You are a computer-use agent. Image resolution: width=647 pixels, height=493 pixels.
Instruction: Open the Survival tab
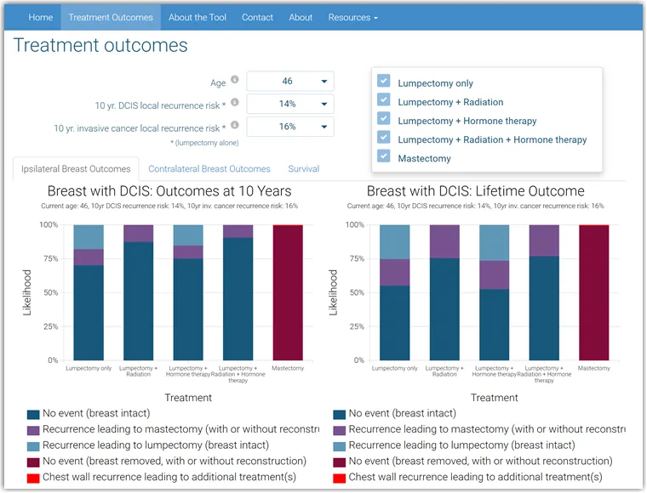point(303,169)
